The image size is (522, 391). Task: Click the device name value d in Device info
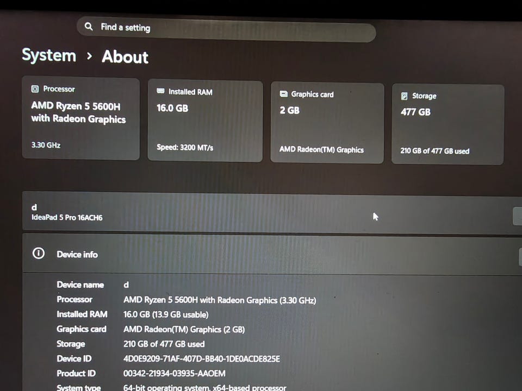126,285
